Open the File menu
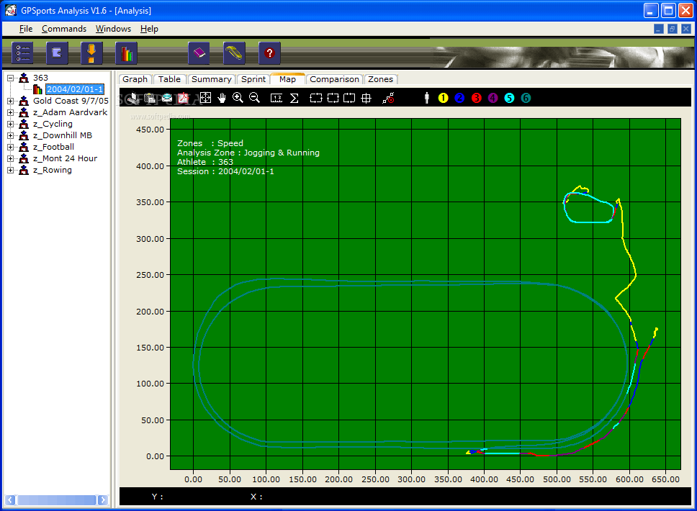 pyautogui.click(x=26, y=29)
